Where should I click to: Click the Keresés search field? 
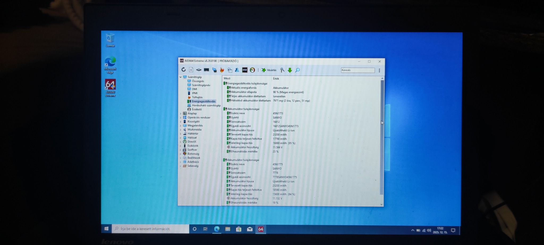pyautogui.click(x=358, y=70)
